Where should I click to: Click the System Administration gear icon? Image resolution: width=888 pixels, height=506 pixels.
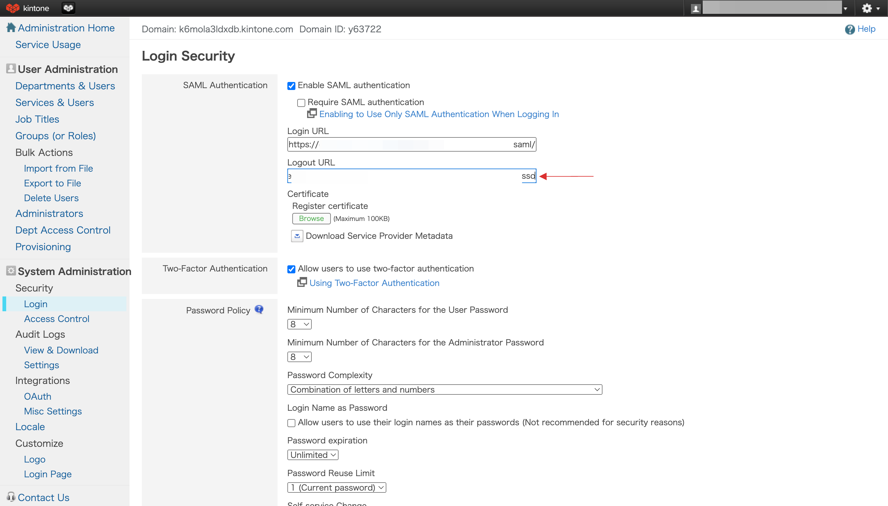point(10,272)
